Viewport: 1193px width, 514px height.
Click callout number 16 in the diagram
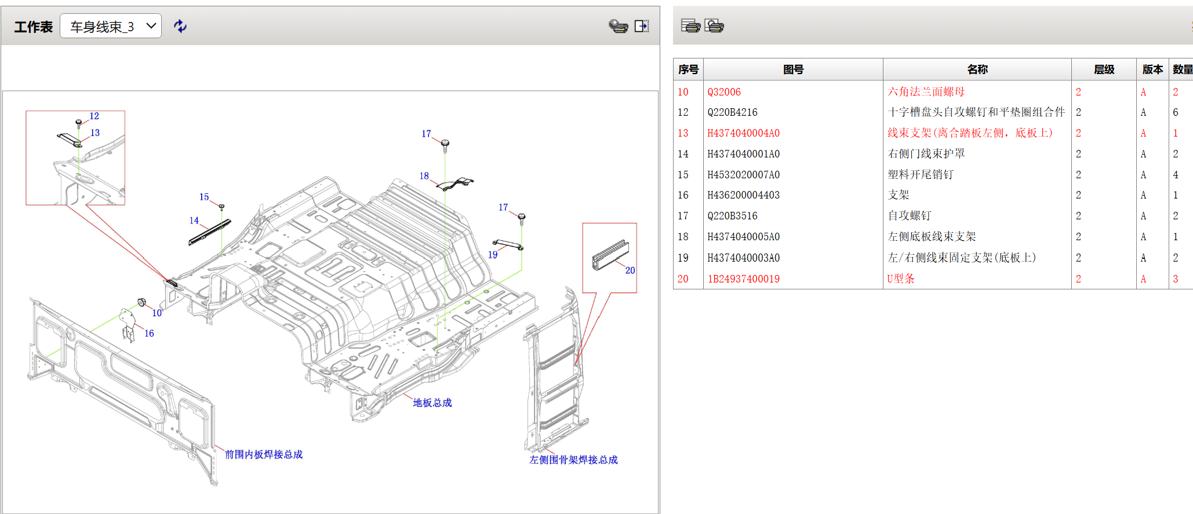coord(149,333)
